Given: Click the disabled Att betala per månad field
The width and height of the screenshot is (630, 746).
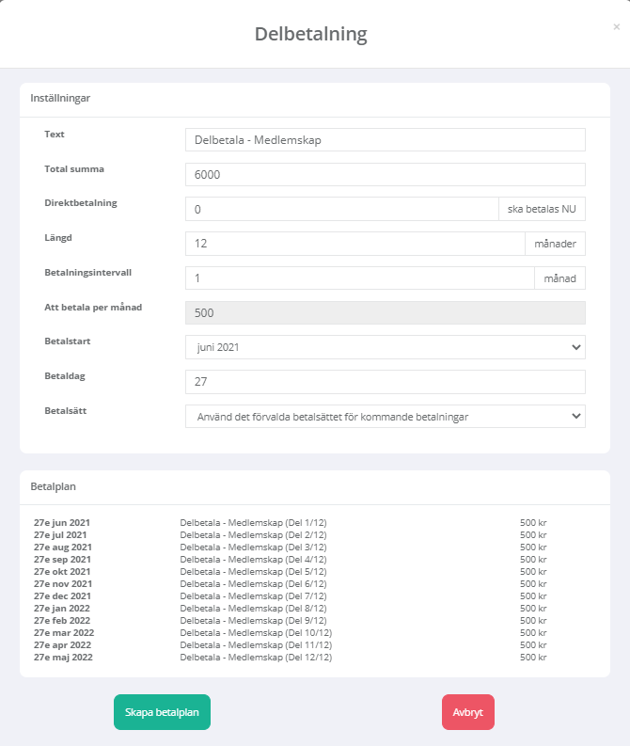Looking at the screenshot, I should click(x=385, y=312).
